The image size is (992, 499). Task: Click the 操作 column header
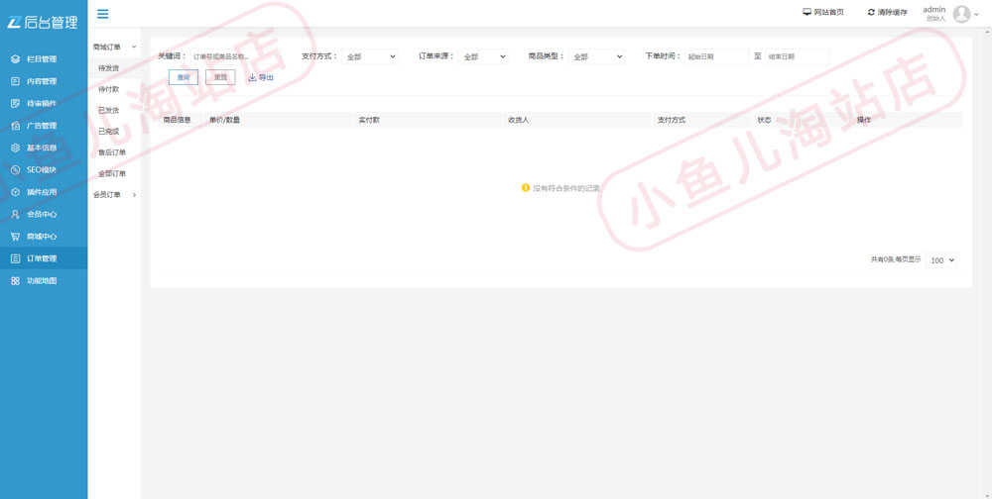pyautogui.click(x=864, y=120)
